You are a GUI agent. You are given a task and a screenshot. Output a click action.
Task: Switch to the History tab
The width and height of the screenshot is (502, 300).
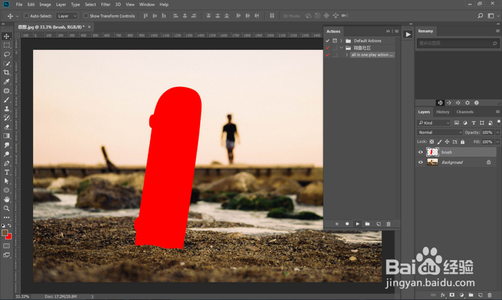coord(443,112)
